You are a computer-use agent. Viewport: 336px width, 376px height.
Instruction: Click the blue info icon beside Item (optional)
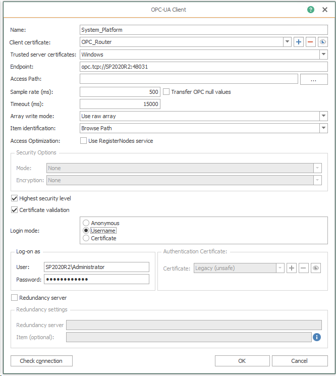tap(317, 337)
